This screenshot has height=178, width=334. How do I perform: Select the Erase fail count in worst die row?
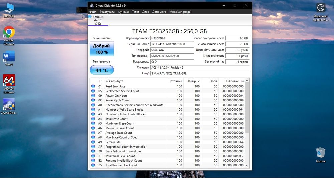[168, 151]
